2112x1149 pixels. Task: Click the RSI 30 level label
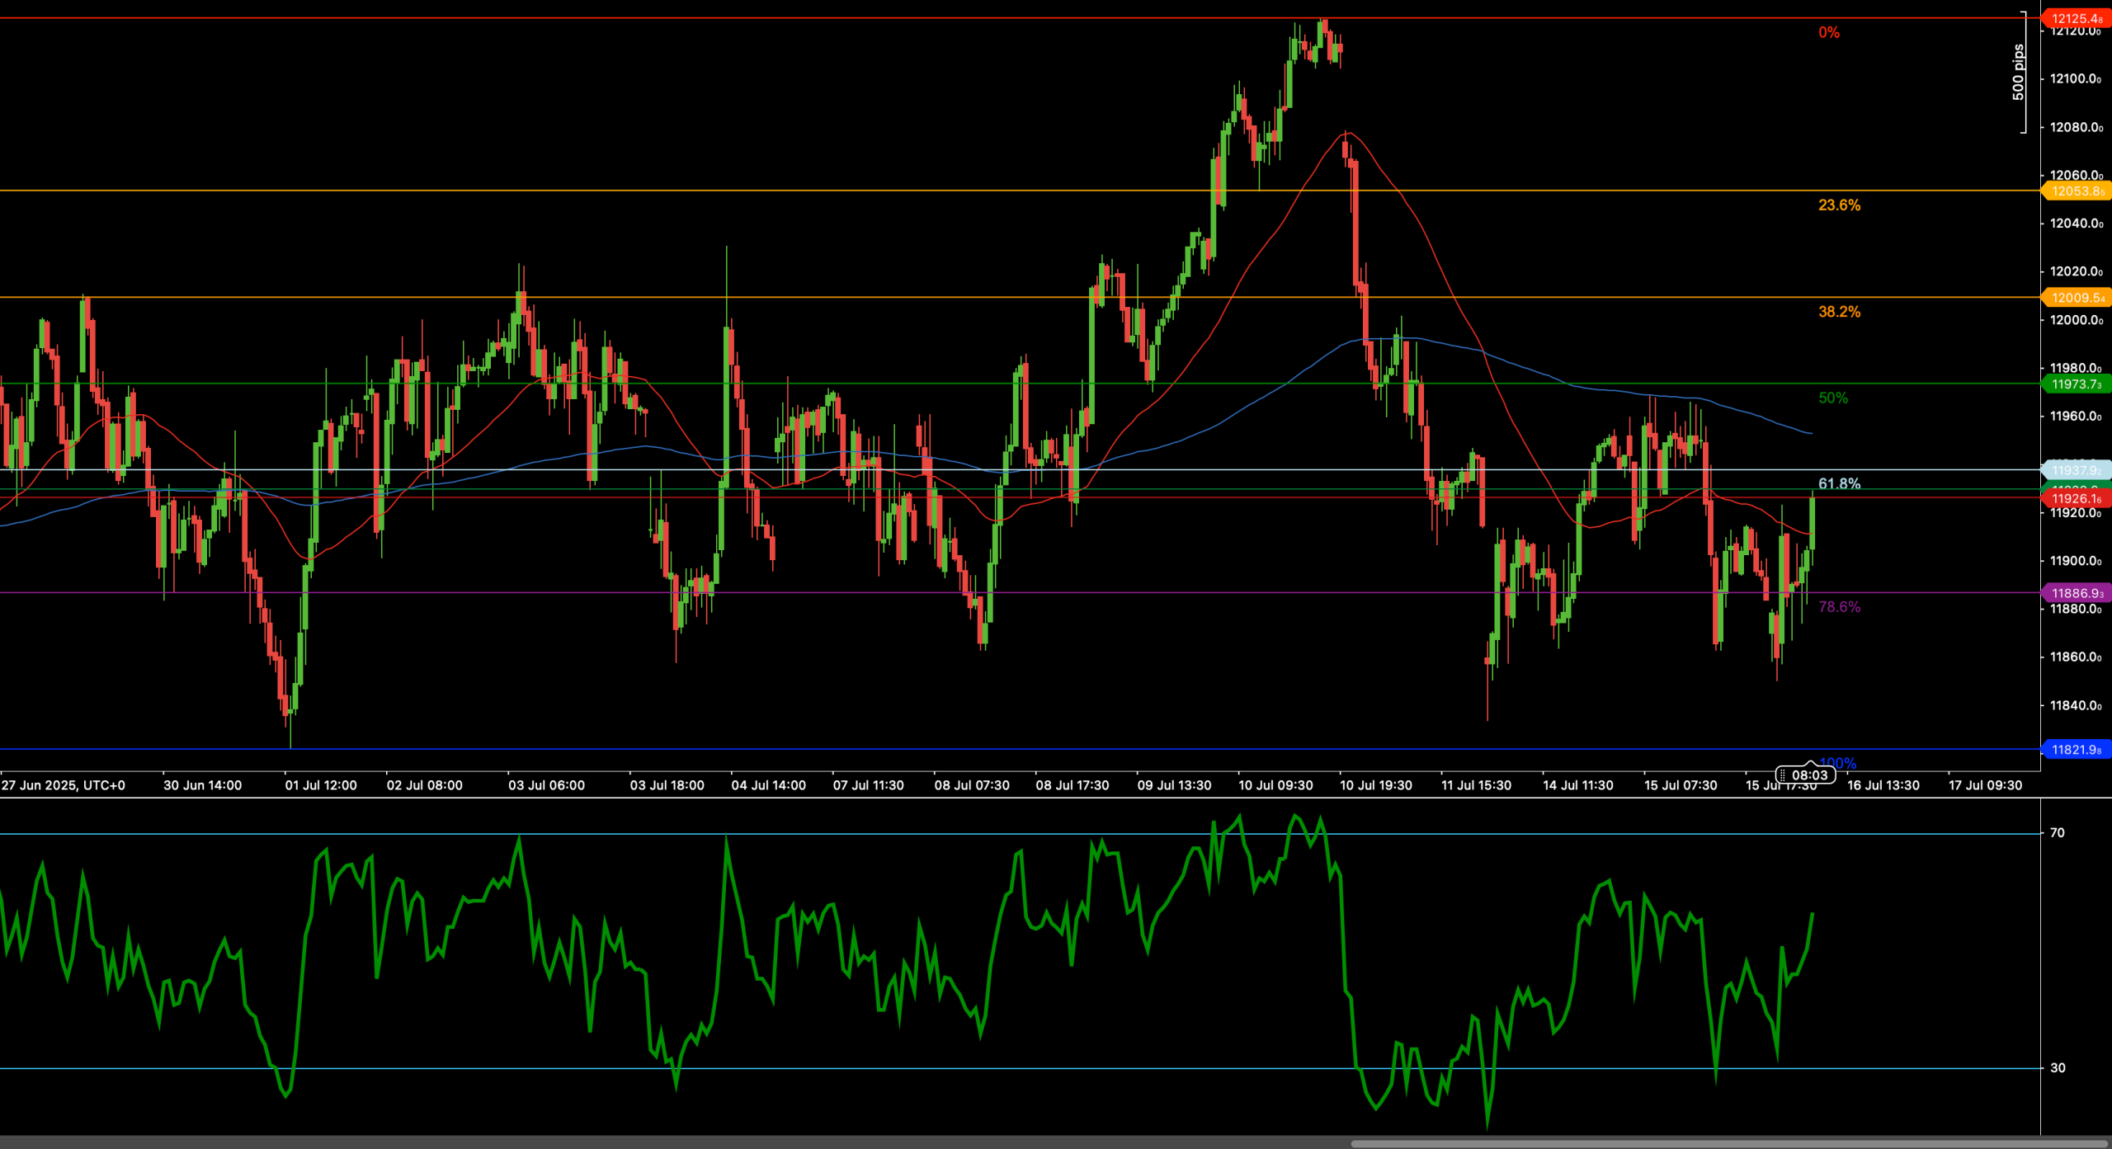coord(2058,1068)
